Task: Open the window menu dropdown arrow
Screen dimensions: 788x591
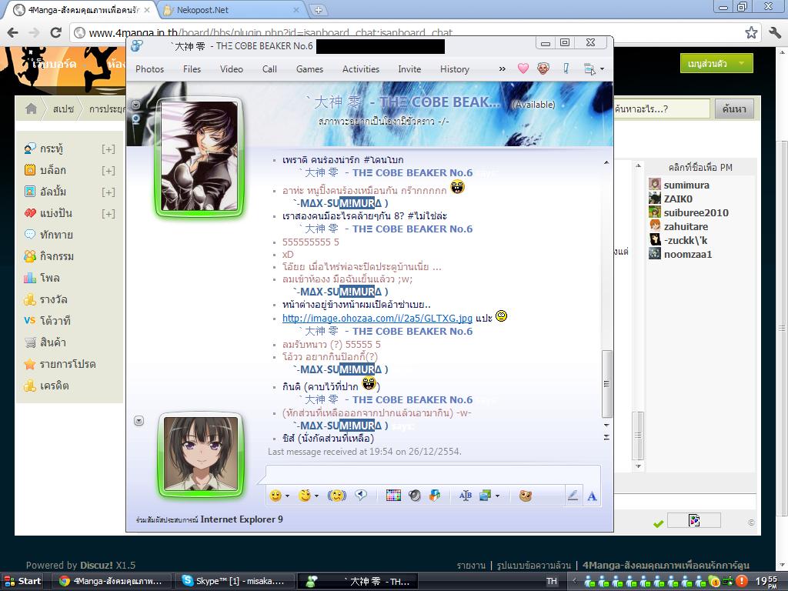Action: click(x=602, y=68)
